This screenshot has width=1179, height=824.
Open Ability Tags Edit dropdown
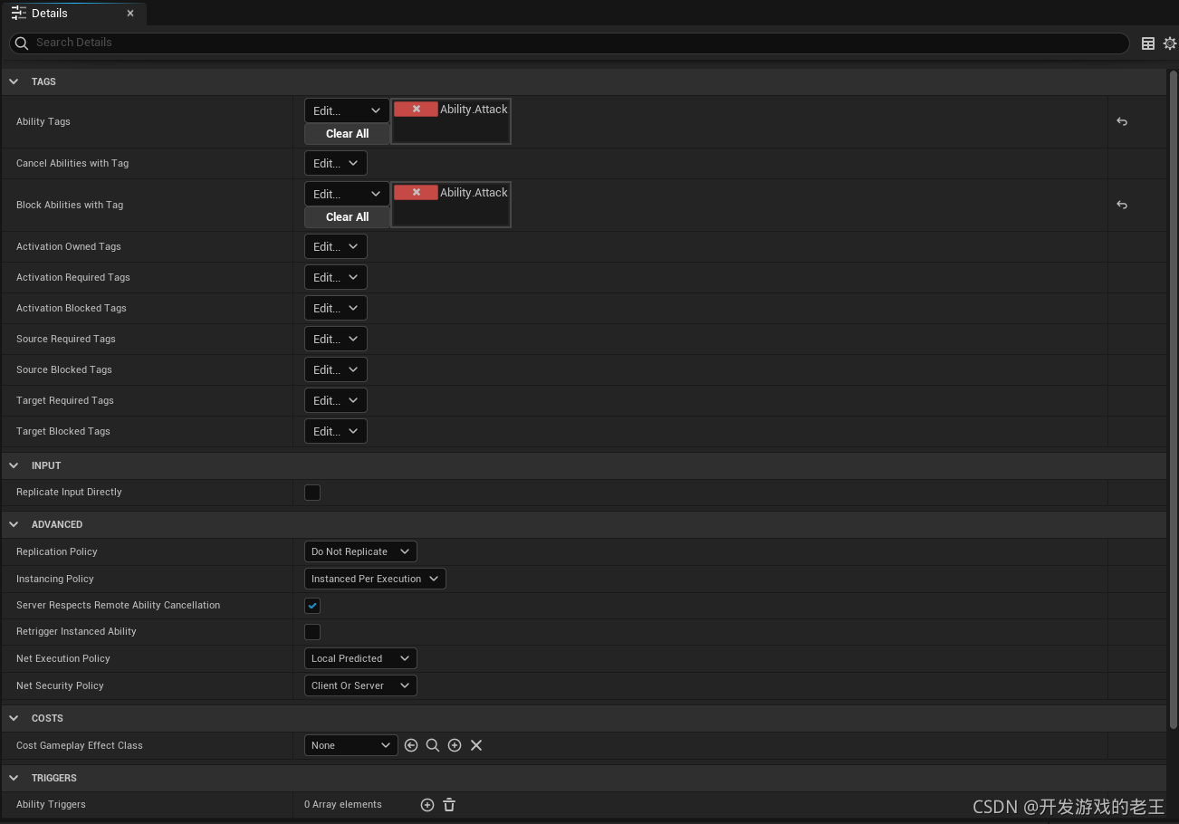click(x=347, y=110)
